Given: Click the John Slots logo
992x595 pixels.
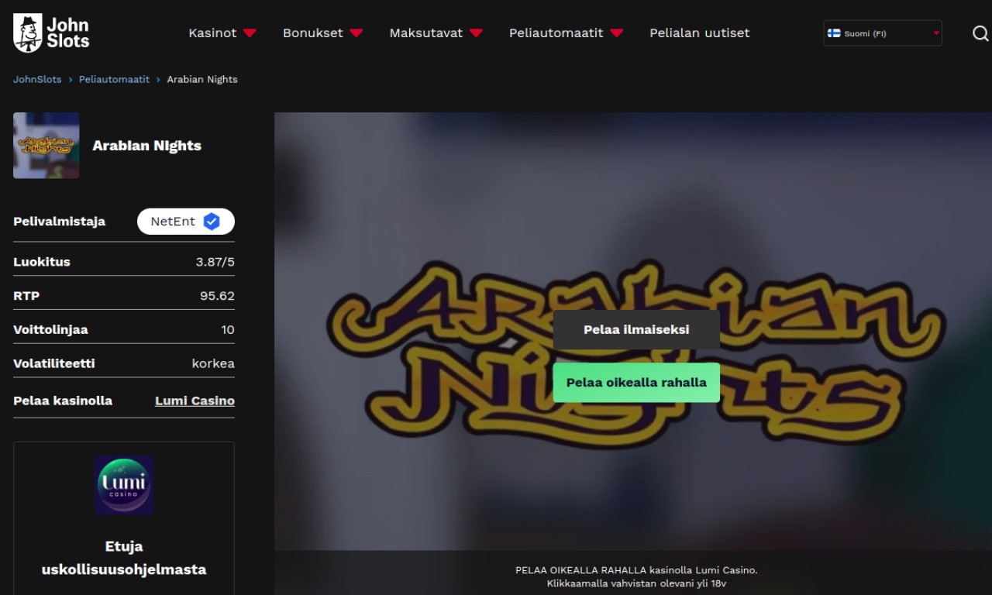Looking at the screenshot, I should point(51,33).
